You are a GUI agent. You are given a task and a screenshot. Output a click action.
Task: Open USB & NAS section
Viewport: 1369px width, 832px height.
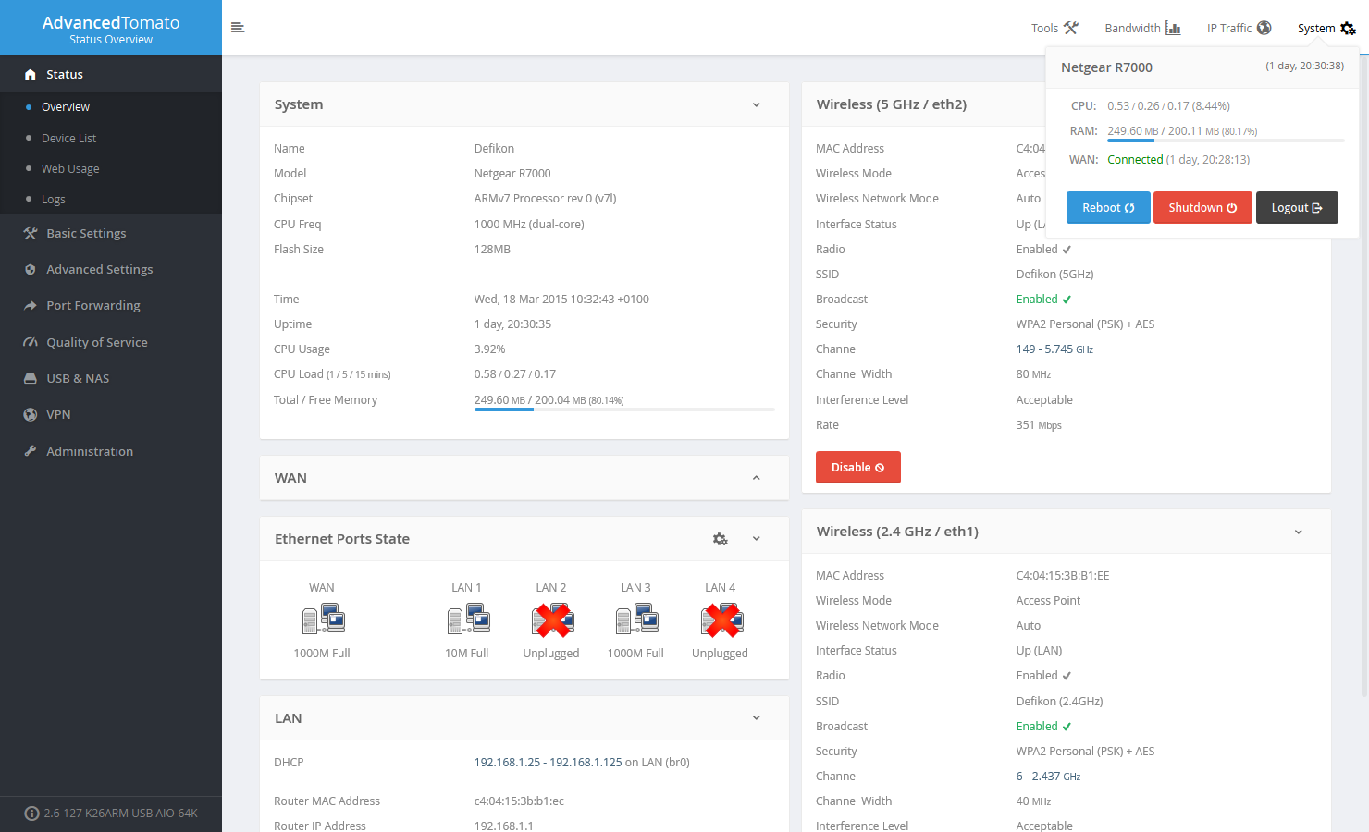111,378
